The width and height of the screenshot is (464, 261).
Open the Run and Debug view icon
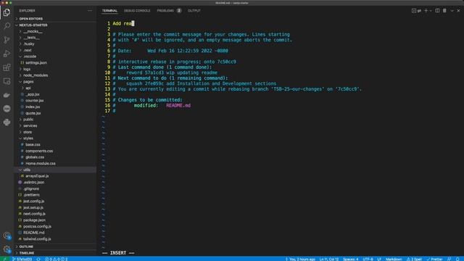[x=7, y=54]
